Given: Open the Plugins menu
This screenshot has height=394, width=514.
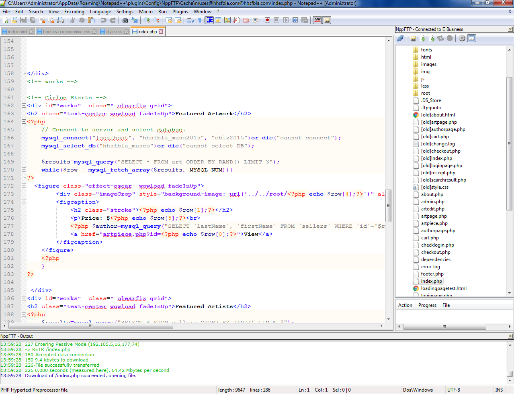Looking at the screenshot, I should click(x=180, y=12).
